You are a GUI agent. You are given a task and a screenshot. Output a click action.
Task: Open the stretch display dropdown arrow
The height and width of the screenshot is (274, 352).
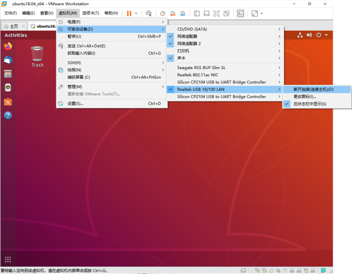262,13
